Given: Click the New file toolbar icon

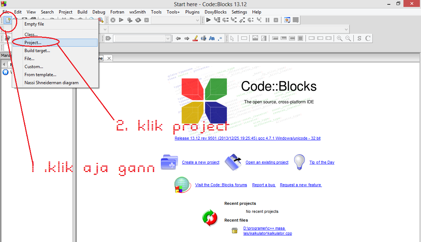Looking at the screenshot, I should tap(8, 20).
